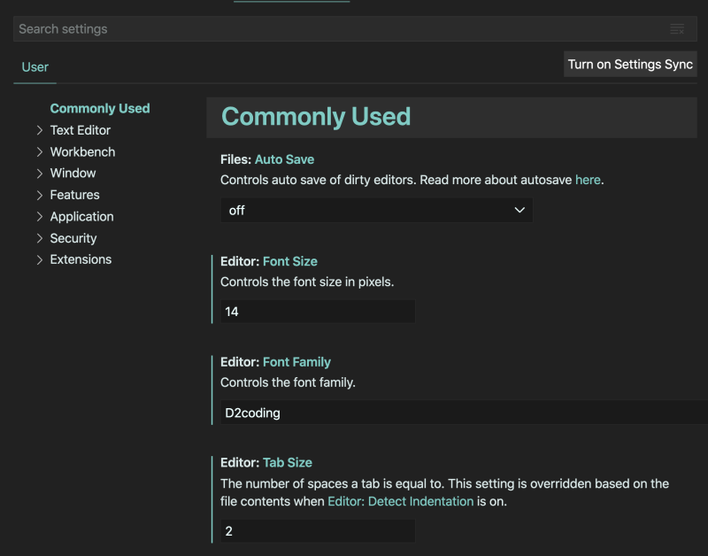Image resolution: width=708 pixels, height=556 pixels.
Task: Open the Auto Save dropdown
Action: 376,210
